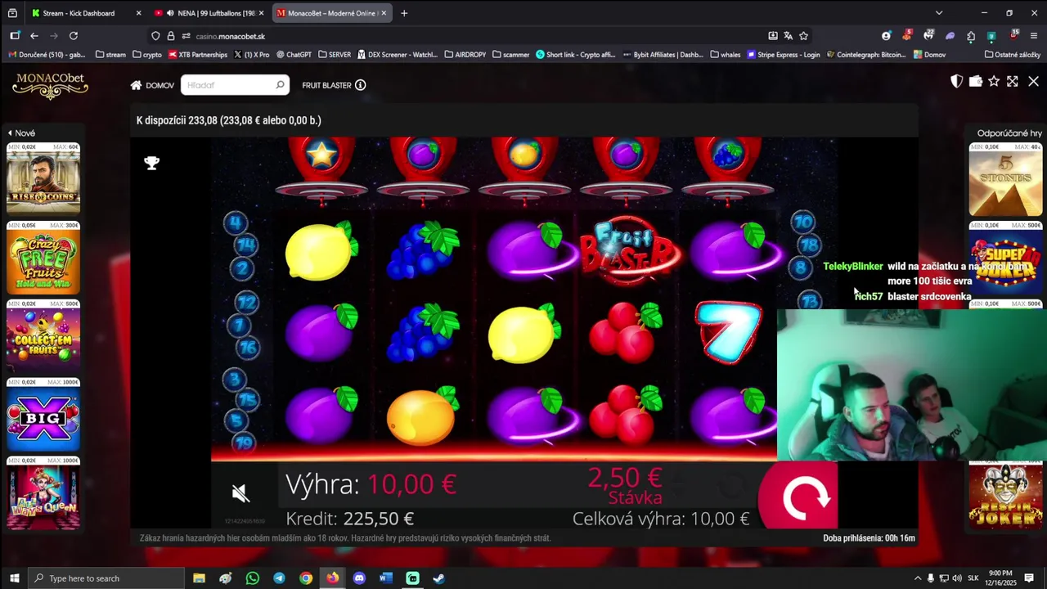Unmute the game sound speaker icon
The image size is (1047, 589).
coord(240,492)
